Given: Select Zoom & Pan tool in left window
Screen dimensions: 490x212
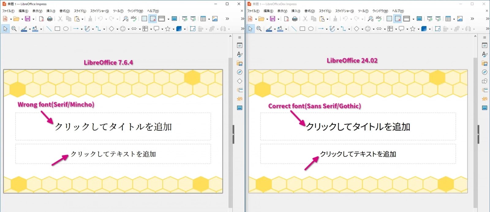Looking at the screenshot, I should pyautogui.click(x=14, y=29).
